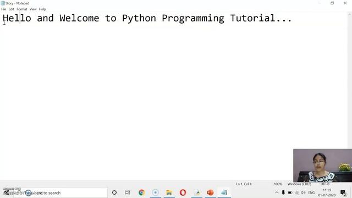
Task: Minimize the Notepad window
Action: 320,3
